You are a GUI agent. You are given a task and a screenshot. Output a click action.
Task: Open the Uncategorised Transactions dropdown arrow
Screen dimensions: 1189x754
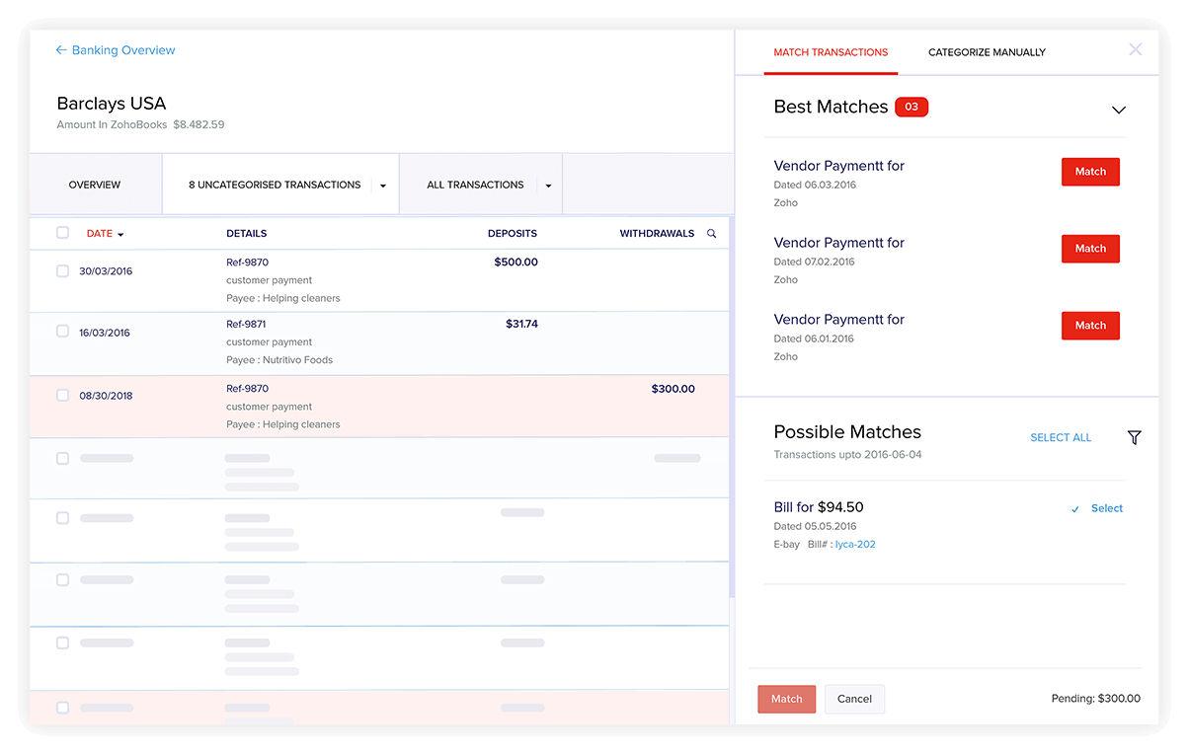(x=383, y=186)
